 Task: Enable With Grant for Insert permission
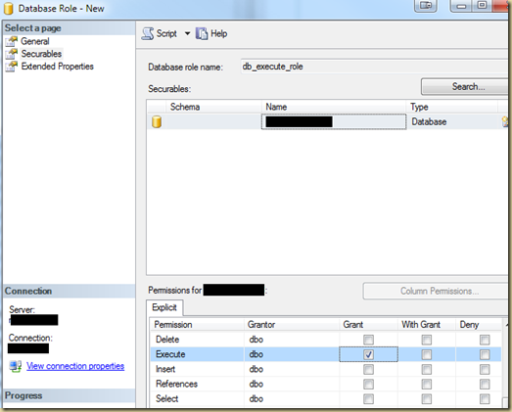[x=427, y=369]
